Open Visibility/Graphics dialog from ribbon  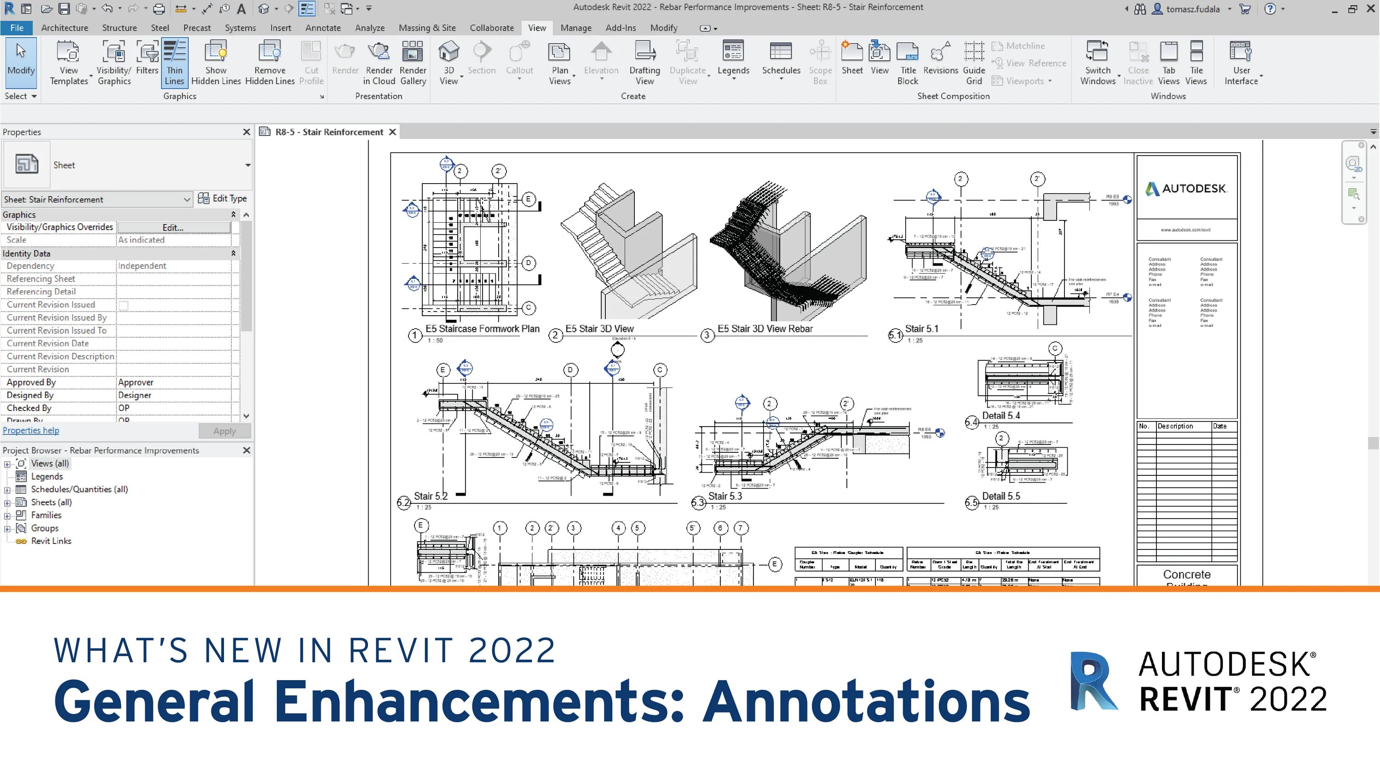[114, 63]
